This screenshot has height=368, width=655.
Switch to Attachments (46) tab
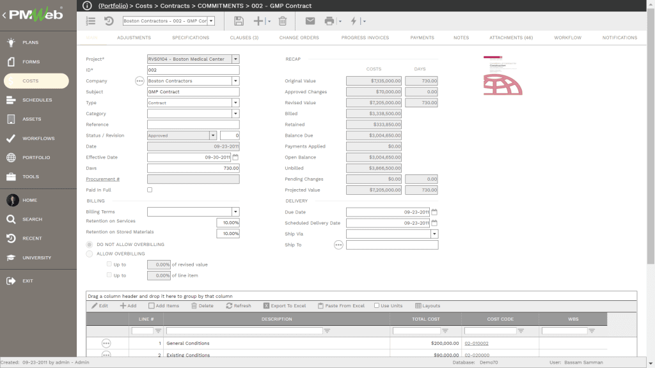click(x=511, y=38)
